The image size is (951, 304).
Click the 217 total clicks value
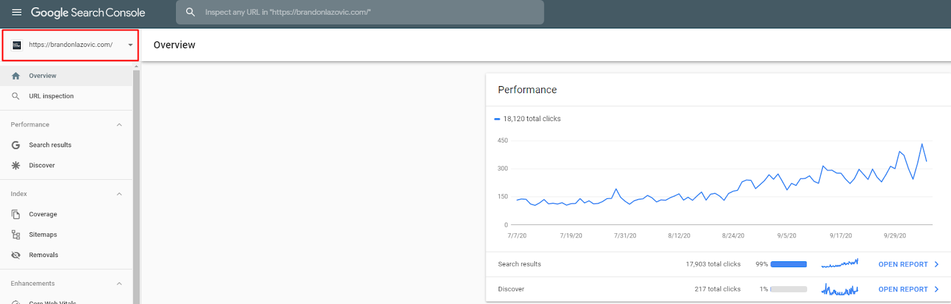717,289
